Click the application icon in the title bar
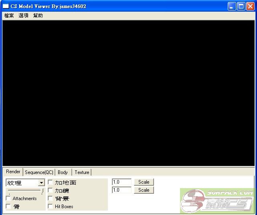The height and width of the screenshot is (215, 257). click(x=6, y=6)
